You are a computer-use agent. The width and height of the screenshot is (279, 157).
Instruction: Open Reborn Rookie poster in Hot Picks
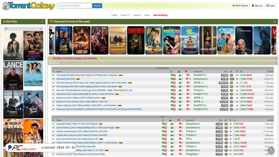click(x=13, y=104)
